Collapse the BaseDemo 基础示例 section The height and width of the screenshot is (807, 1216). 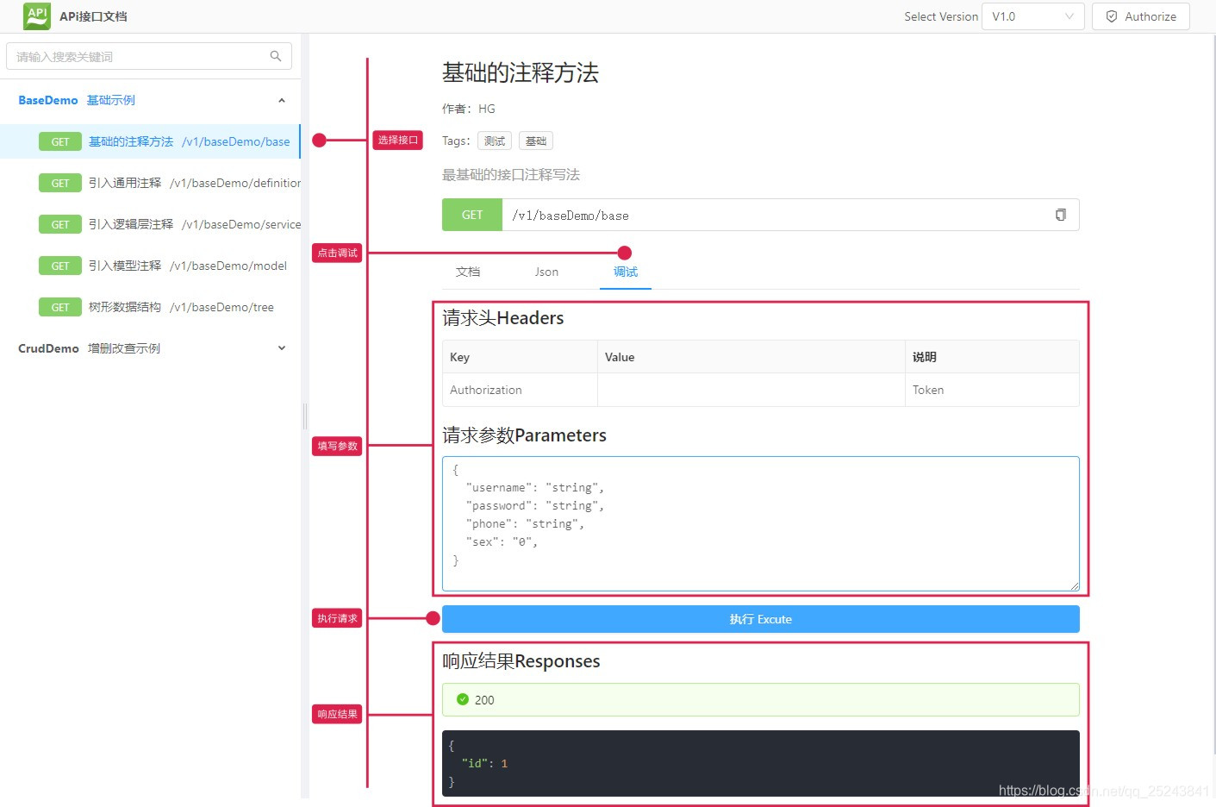click(282, 100)
